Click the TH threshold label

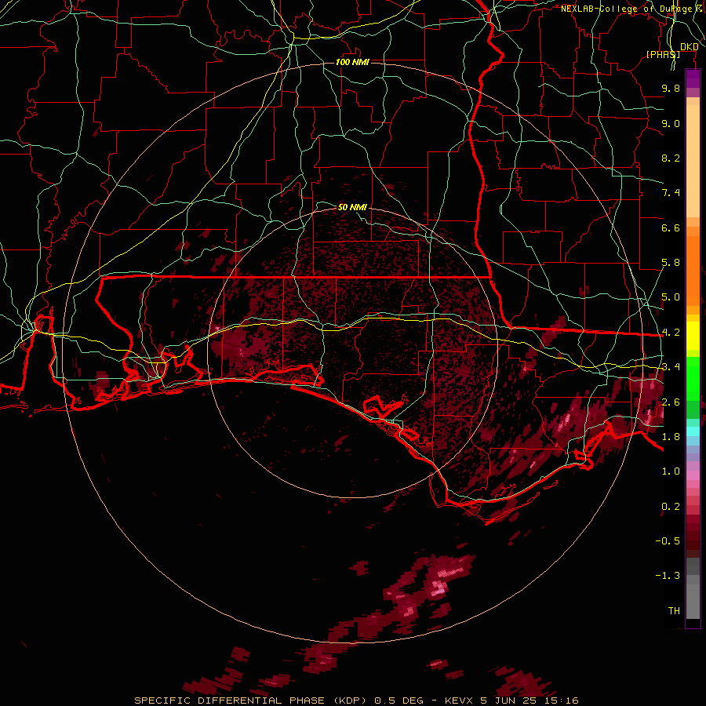[x=674, y=611]
